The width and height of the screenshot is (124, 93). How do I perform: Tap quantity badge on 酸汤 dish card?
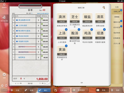[x=79, y=29]
